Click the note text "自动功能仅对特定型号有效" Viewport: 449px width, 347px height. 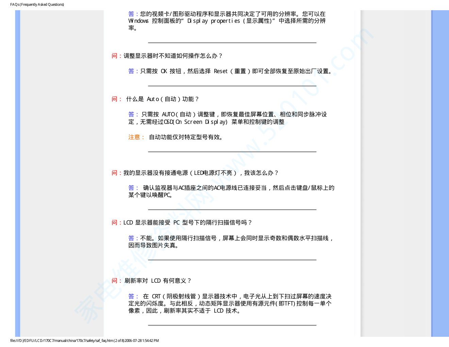186,137
